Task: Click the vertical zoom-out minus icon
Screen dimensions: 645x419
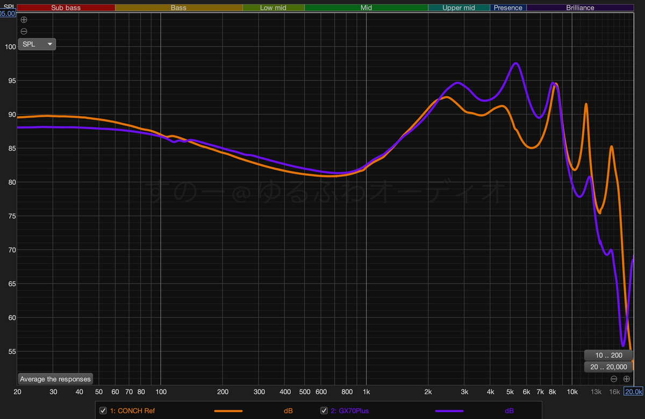Action: 24,31
